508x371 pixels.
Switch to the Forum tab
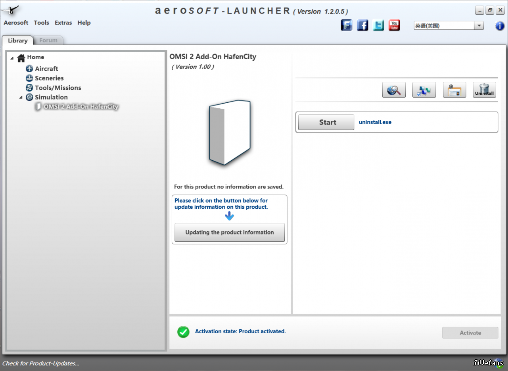point(48,40)
